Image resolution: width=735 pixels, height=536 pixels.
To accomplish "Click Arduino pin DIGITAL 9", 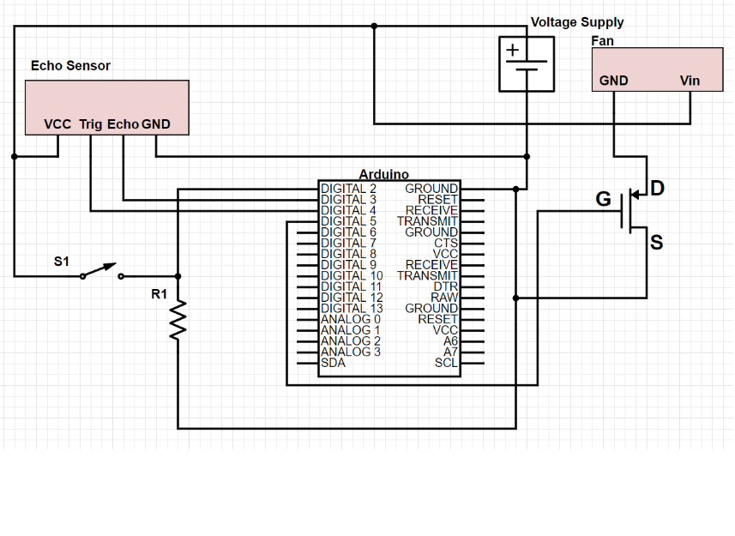I will tap(348, 265).
